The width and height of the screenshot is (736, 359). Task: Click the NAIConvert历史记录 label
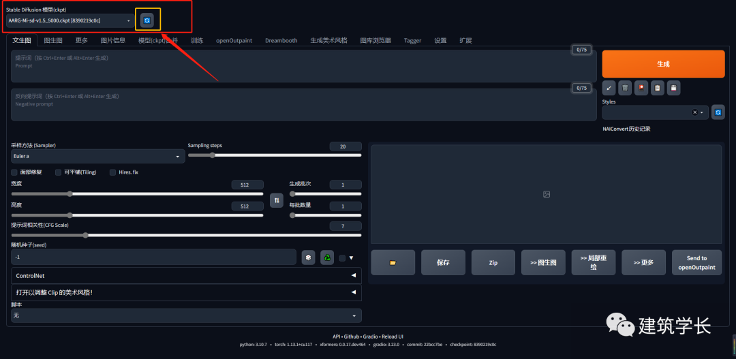coord(626,129)
